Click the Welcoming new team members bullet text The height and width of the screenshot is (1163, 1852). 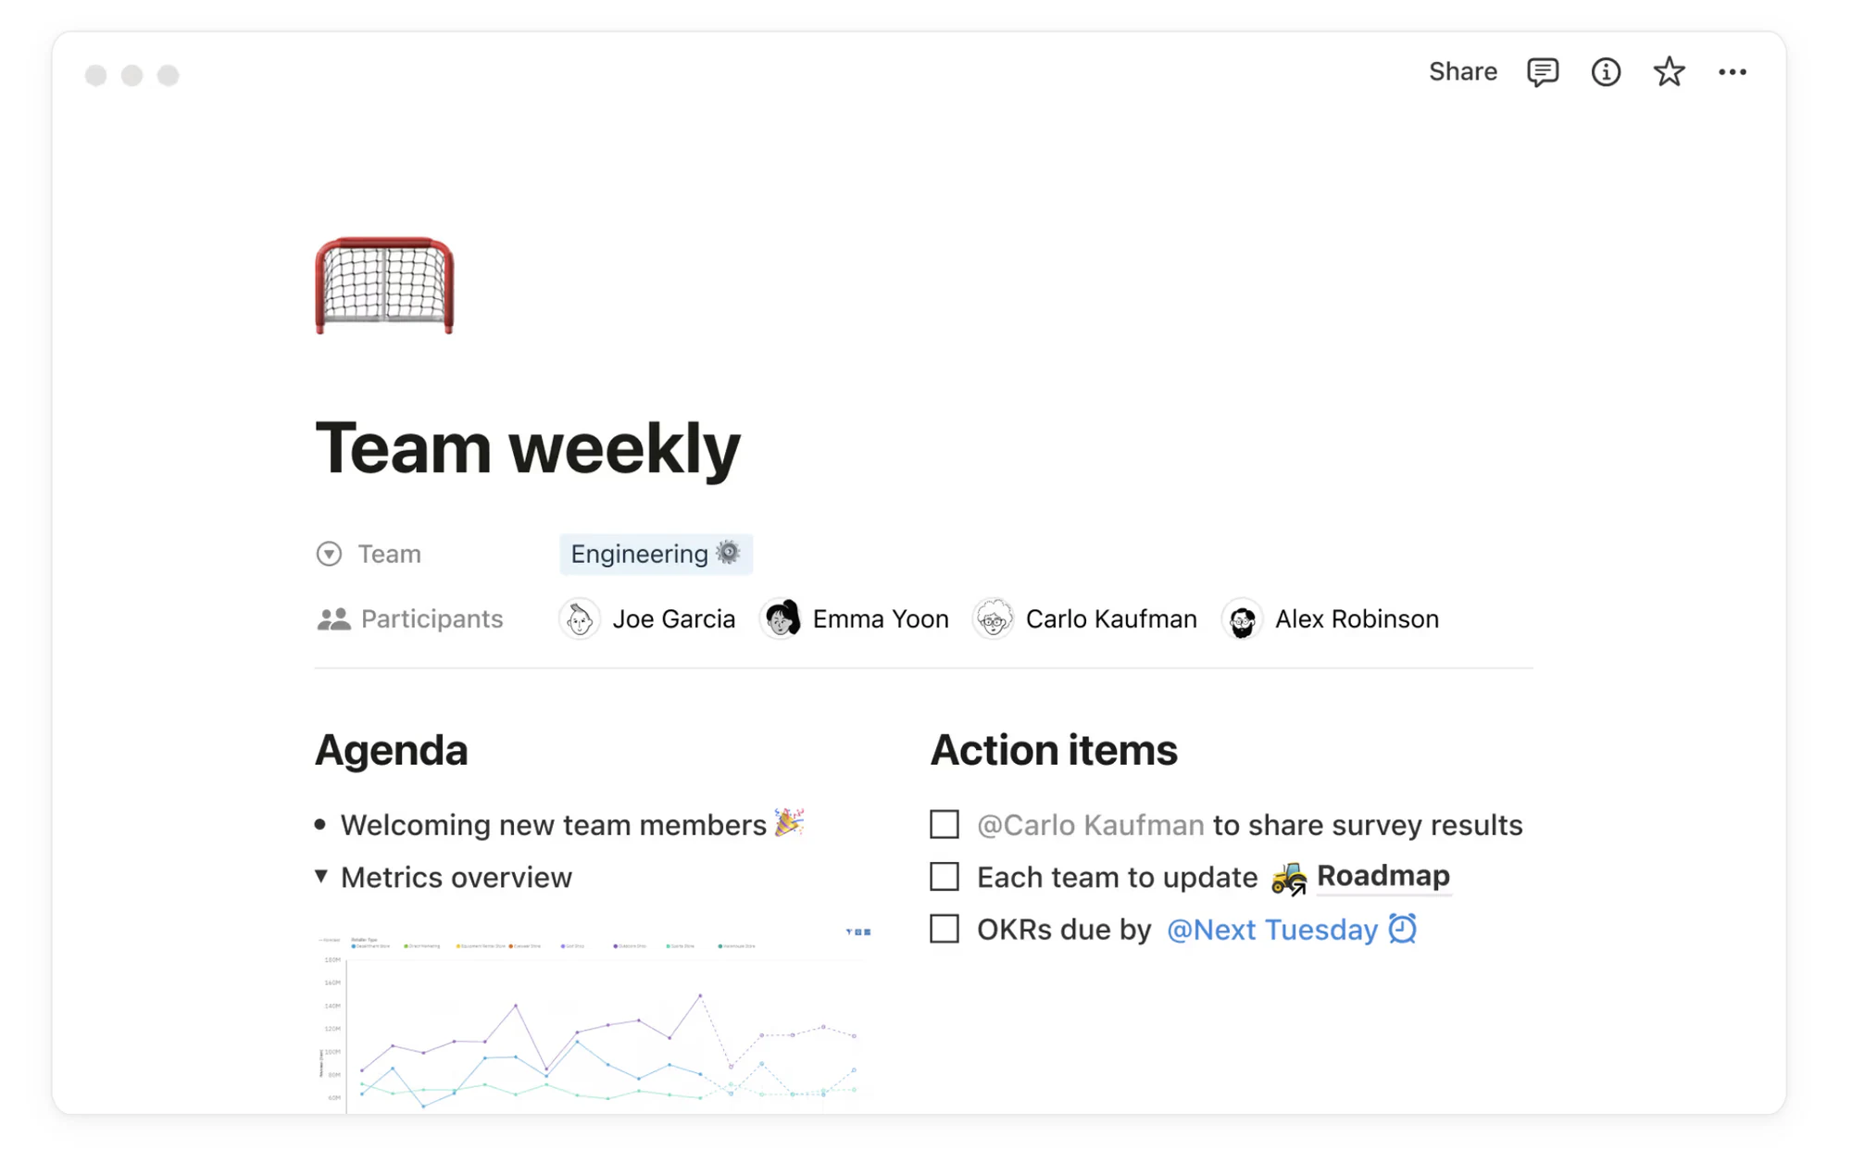(x=553, y=825)
